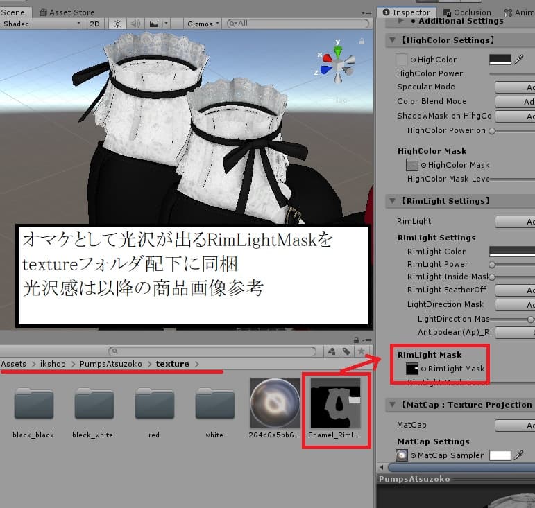The image size is (535, 508).
Task: Adjust the RimLight Power slider handle
Action: (492, 265)
